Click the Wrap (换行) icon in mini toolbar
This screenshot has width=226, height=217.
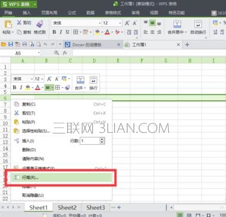[93, 80]
